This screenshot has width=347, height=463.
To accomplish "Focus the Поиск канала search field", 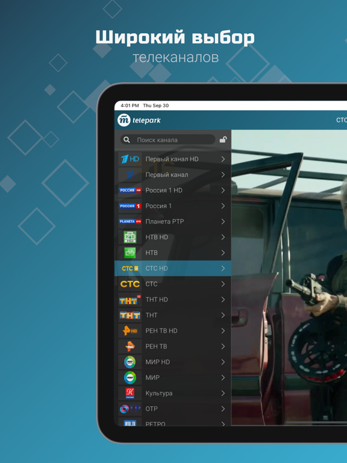I will [168, 140].
